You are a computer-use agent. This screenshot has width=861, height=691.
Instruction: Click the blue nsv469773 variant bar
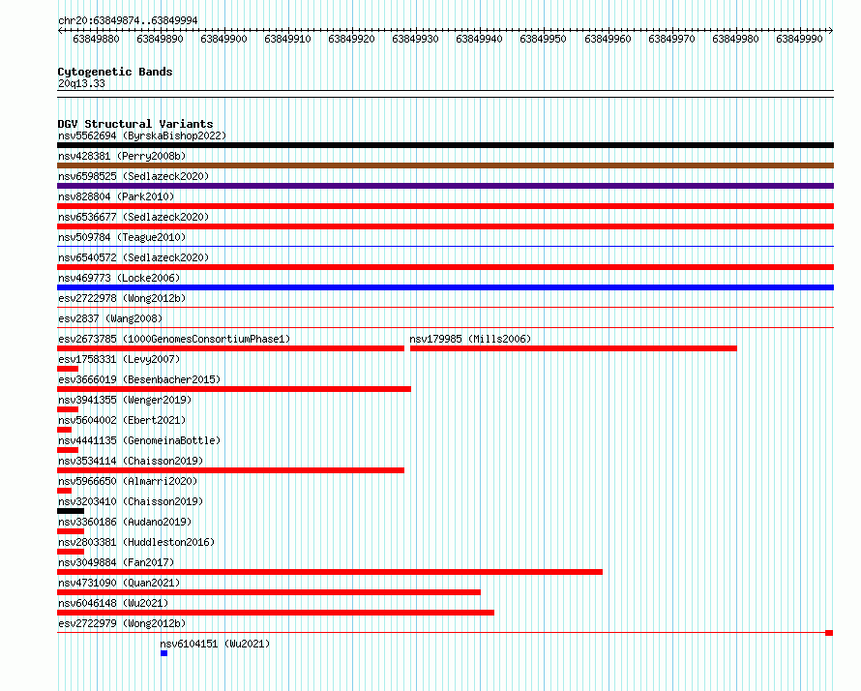(445, 287)
